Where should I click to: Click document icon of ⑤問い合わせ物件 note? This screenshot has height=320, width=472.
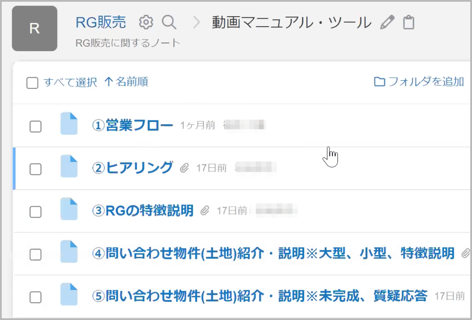pos(69,294)
